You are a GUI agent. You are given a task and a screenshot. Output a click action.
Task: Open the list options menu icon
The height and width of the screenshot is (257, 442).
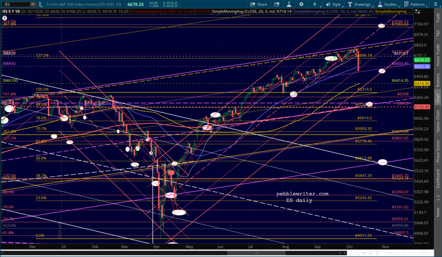435,4
